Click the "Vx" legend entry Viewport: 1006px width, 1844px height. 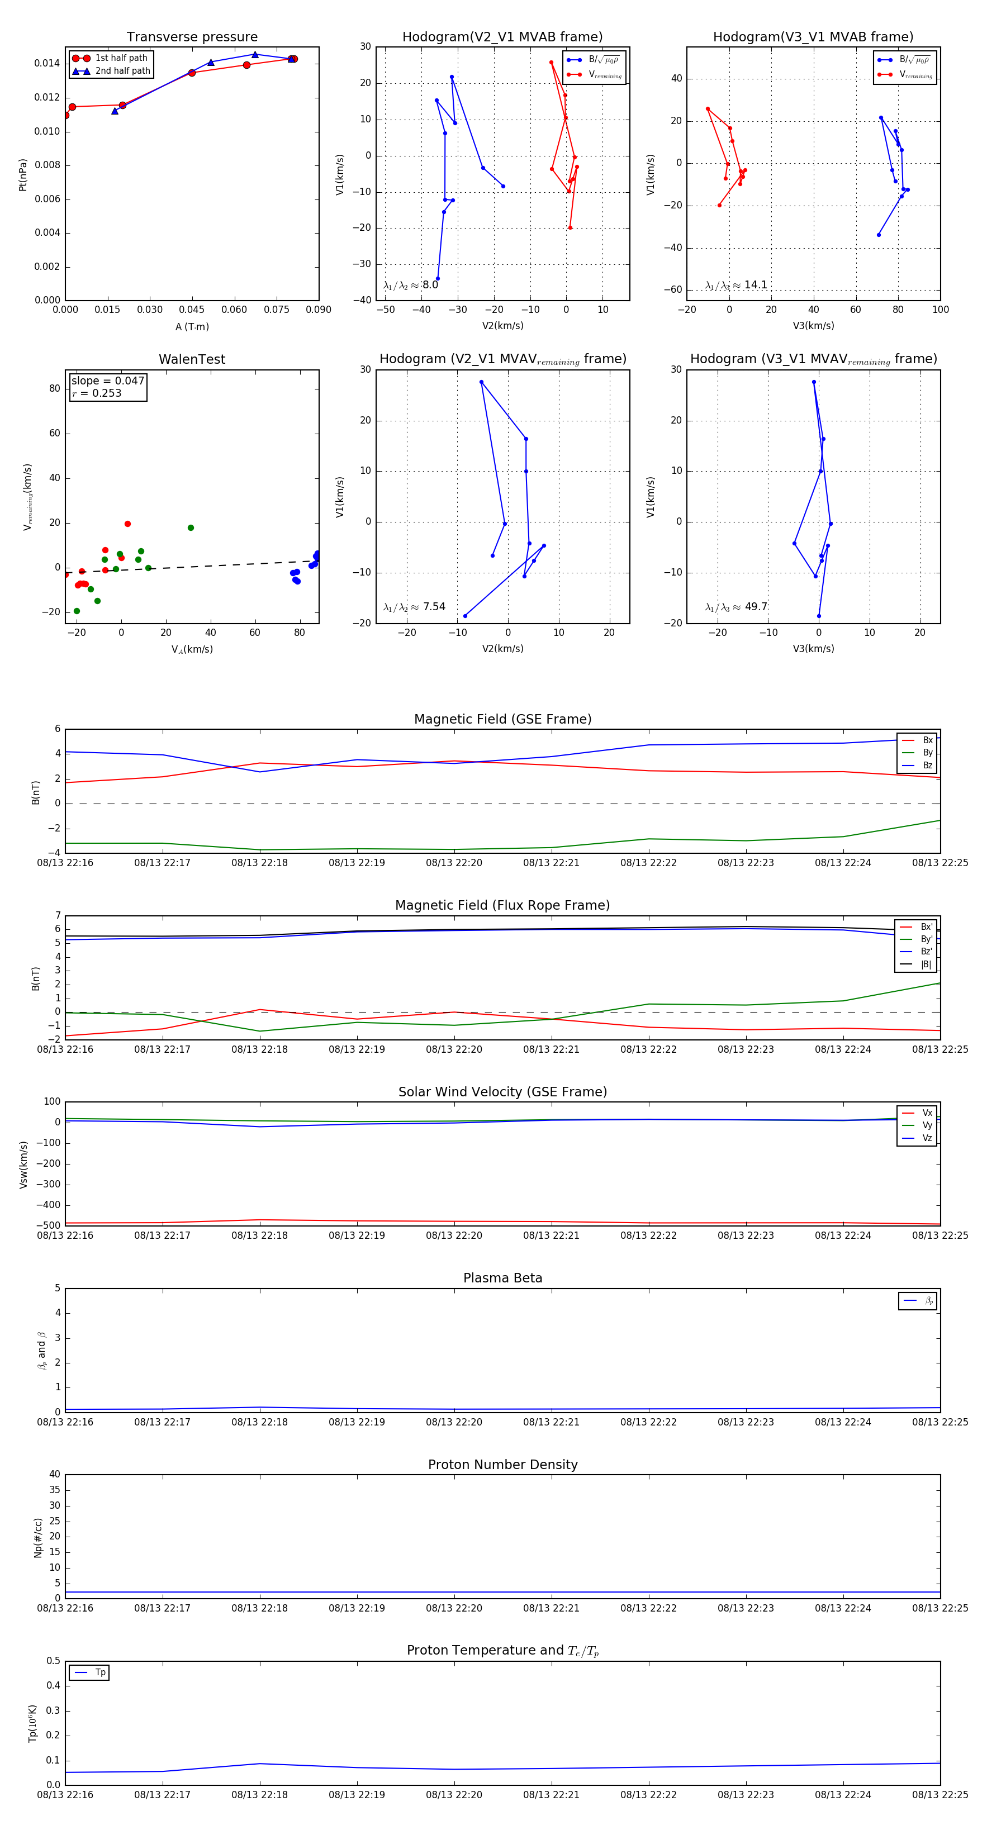917,1113
